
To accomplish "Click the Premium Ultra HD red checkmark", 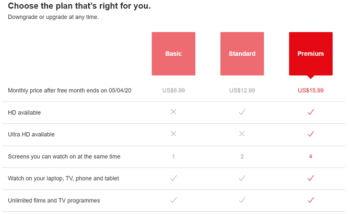I will coord(310,134).
